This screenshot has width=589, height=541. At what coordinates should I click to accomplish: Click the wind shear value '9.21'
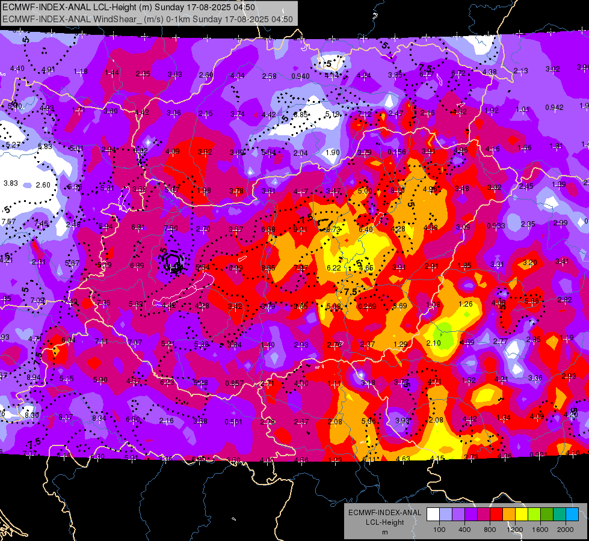[x=300, y=229]
